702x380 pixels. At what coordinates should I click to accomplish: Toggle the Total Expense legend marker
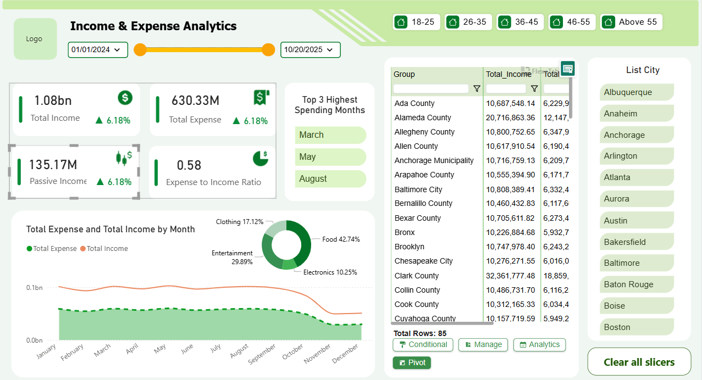tap(29, 249)
